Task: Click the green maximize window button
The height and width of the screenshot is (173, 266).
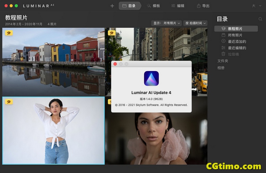Action: [x=16, y=6]
